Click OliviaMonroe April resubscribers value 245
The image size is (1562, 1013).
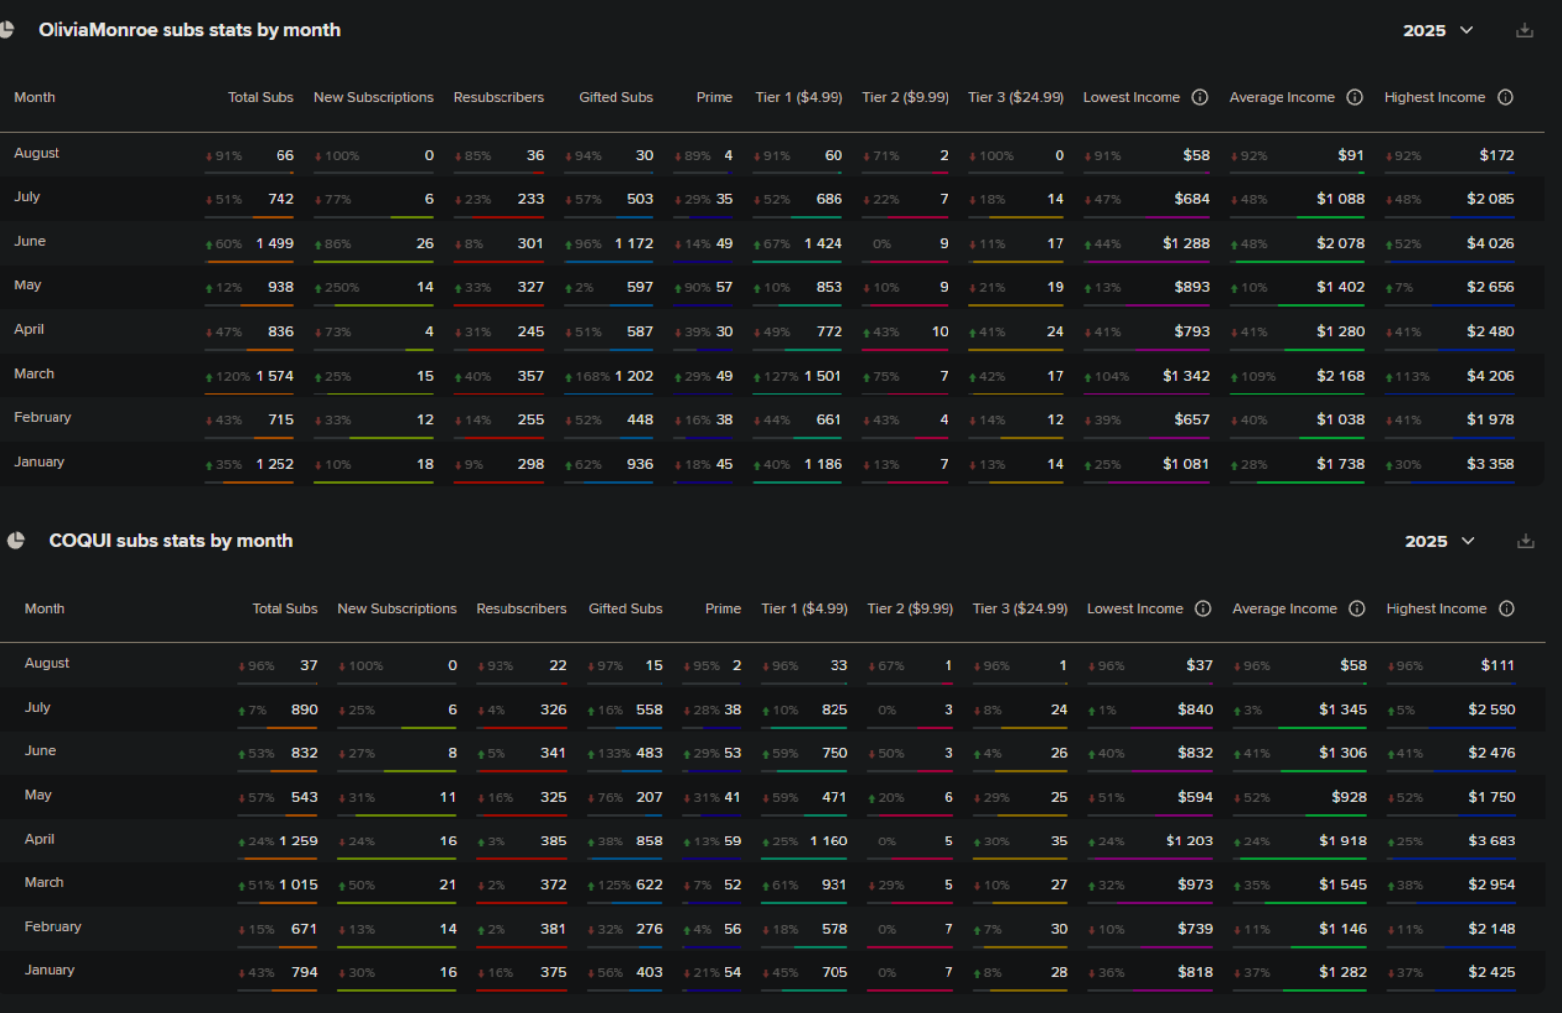click(x=531, y=331)
